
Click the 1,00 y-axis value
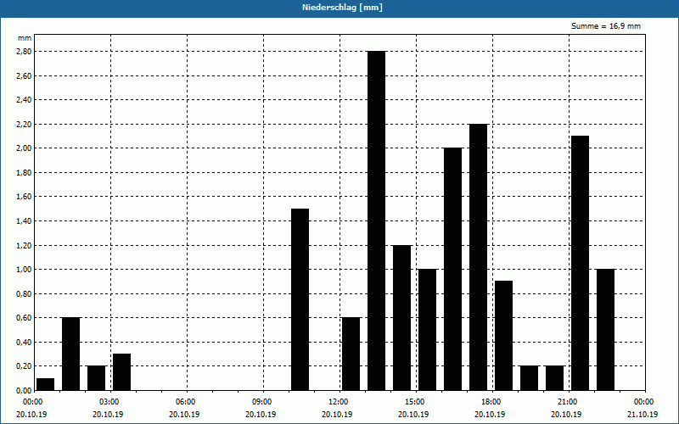coord(24,270)
